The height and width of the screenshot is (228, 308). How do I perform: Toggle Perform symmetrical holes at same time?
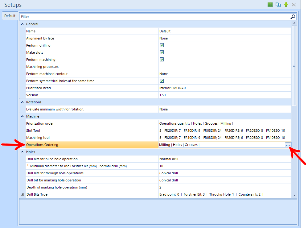[162, 81]
